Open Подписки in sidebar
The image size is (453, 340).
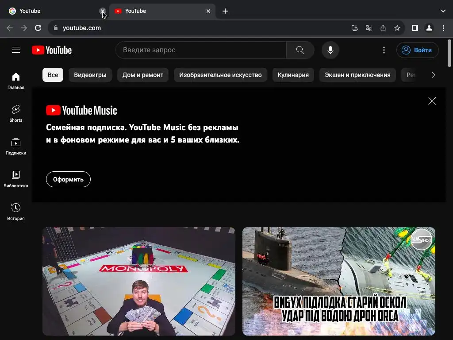(x=16, y=147)
